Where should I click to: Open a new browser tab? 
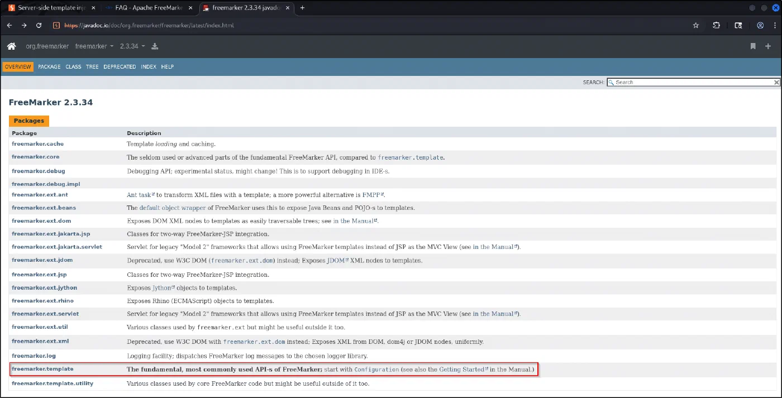pos(302,8)
